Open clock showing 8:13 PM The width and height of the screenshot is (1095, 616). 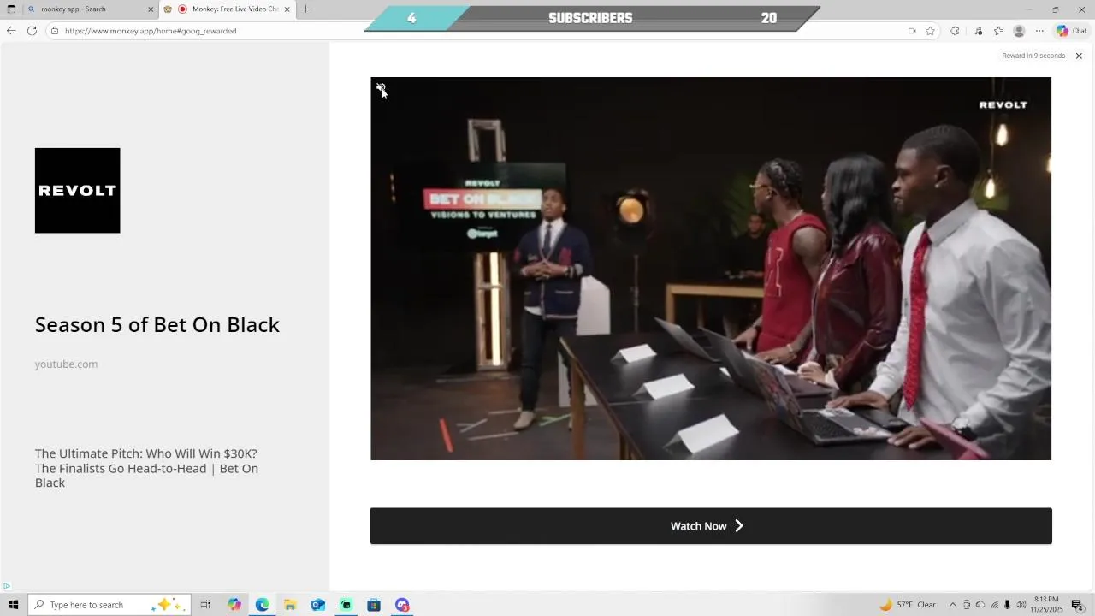1046,605
